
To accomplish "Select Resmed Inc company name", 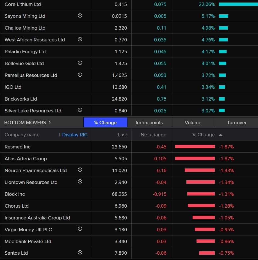I will pos(17,147).
